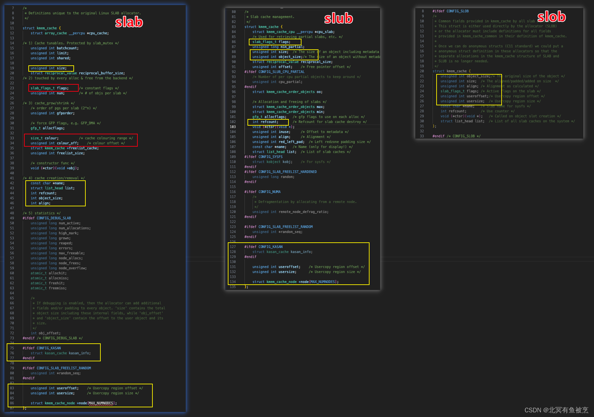The image size is (594, 417).
Task: Click 'size_t colour;' declaration
Action: (45, 138)
